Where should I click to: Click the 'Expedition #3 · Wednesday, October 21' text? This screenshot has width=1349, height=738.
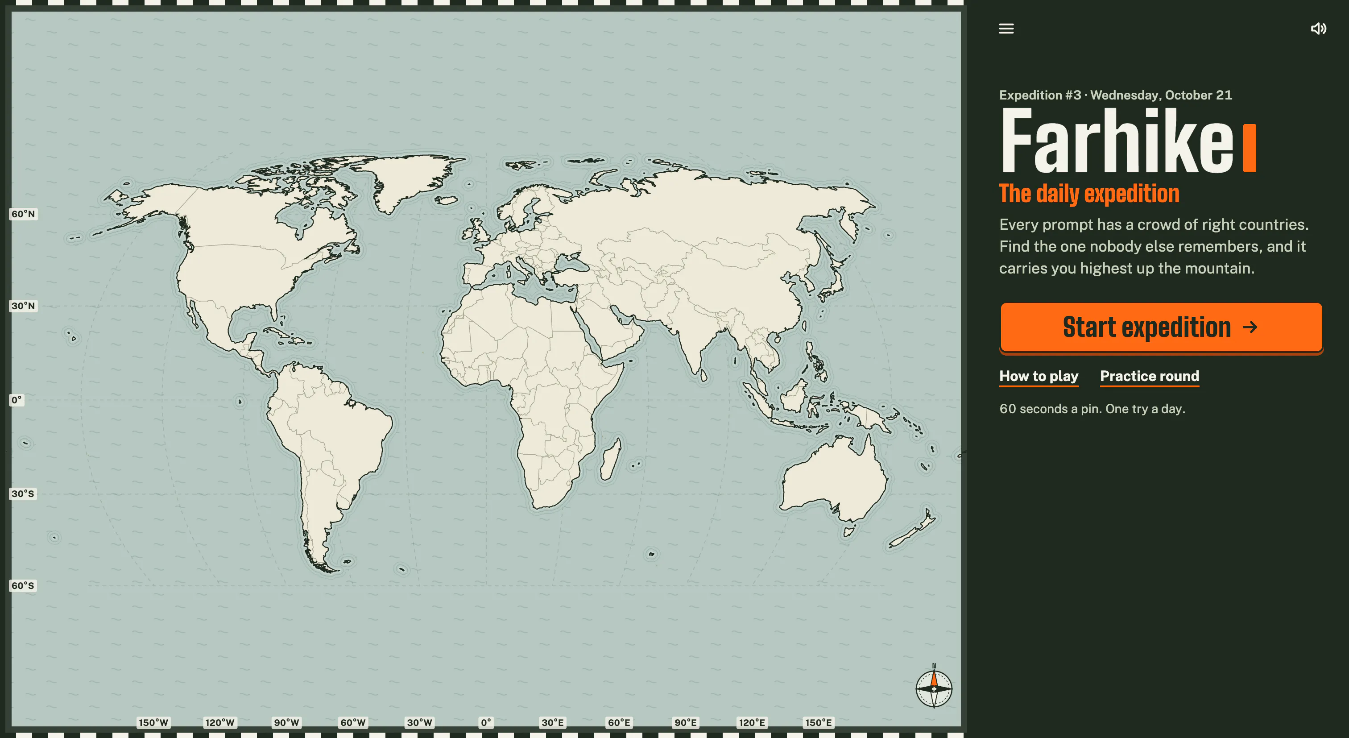[1115, 95]
